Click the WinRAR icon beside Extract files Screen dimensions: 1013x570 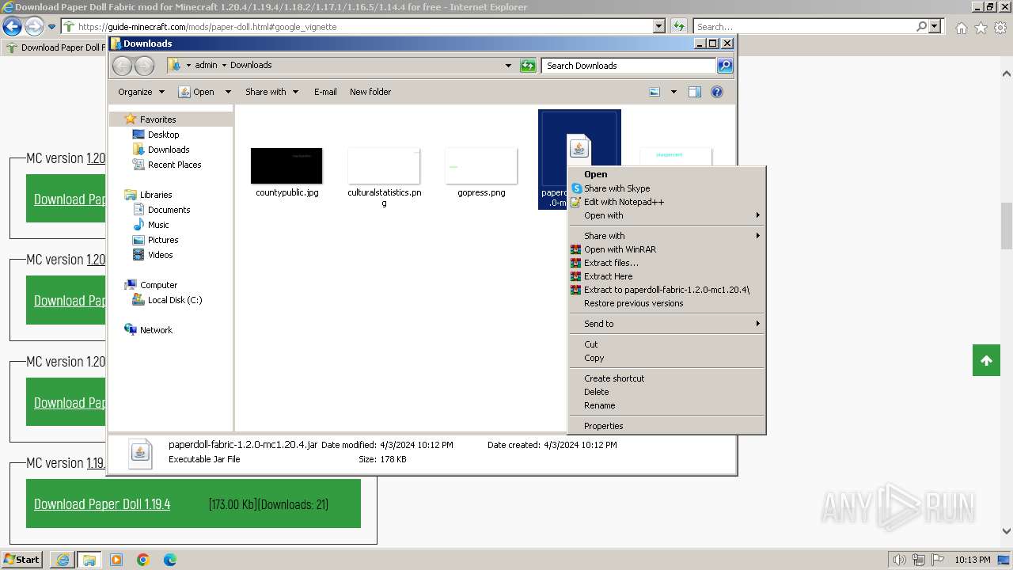(577, 263)
